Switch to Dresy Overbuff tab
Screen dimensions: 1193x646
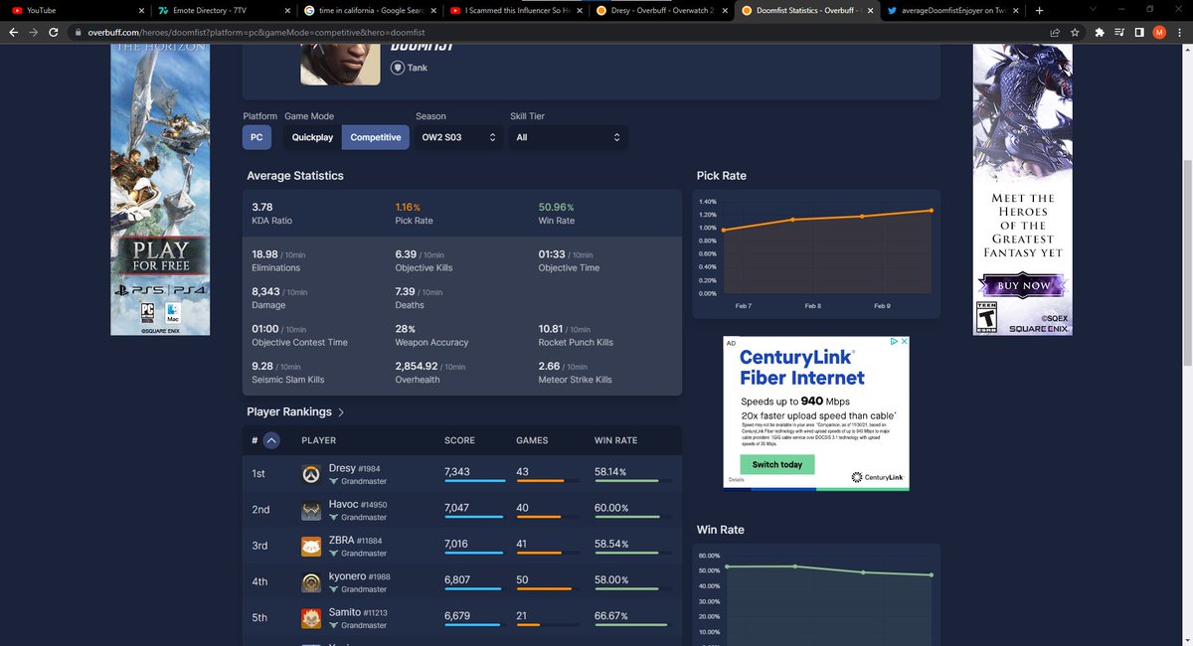(661, 10)
